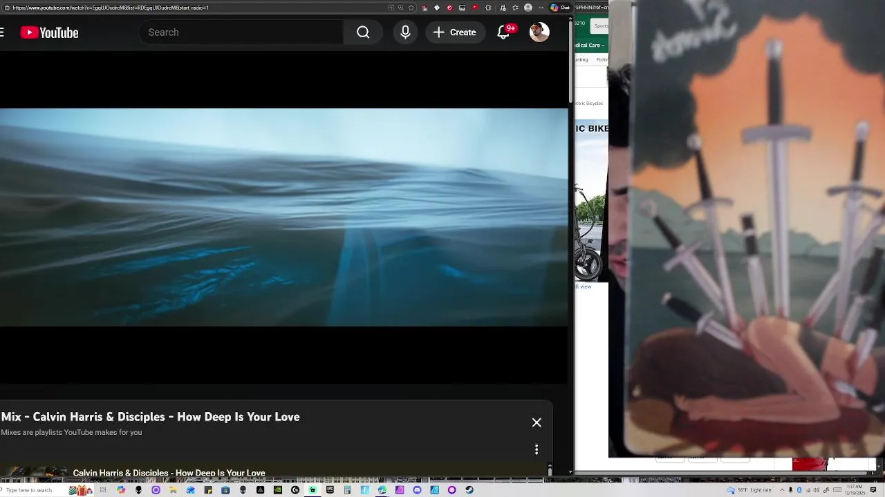The image size is (885, 497).
Task: Open Logitech G HUB on taskbar
Action: click(x=295, y=490)
